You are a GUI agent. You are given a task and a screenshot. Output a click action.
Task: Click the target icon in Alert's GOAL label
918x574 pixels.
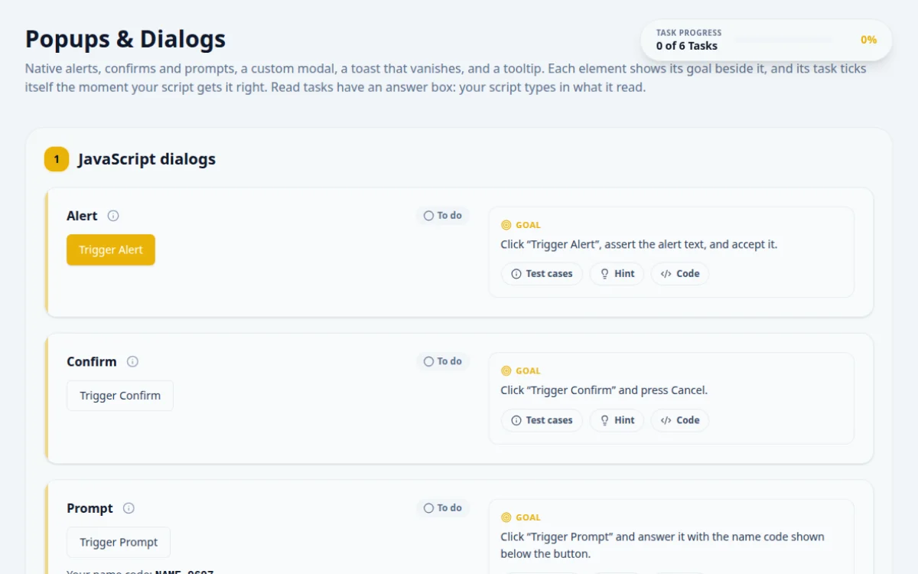coord(506,225)
